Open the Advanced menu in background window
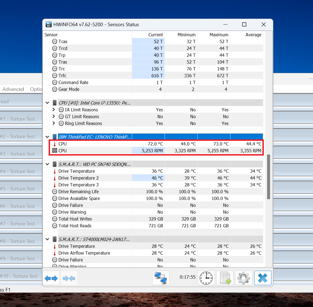The image size is (313, 307). (x=13, y=89)
